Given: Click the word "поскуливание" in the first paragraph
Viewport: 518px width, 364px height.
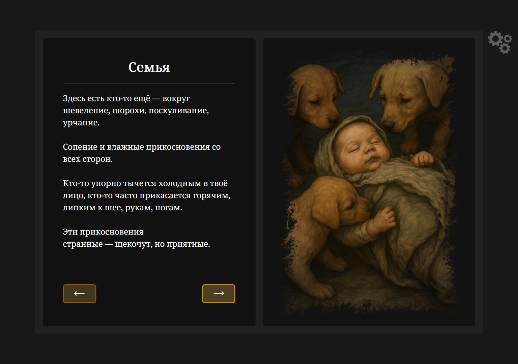Looking at the screenshot, I should (178, 111).
